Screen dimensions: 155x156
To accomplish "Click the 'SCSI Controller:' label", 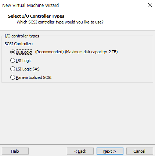I will click(x=19, y=44).
